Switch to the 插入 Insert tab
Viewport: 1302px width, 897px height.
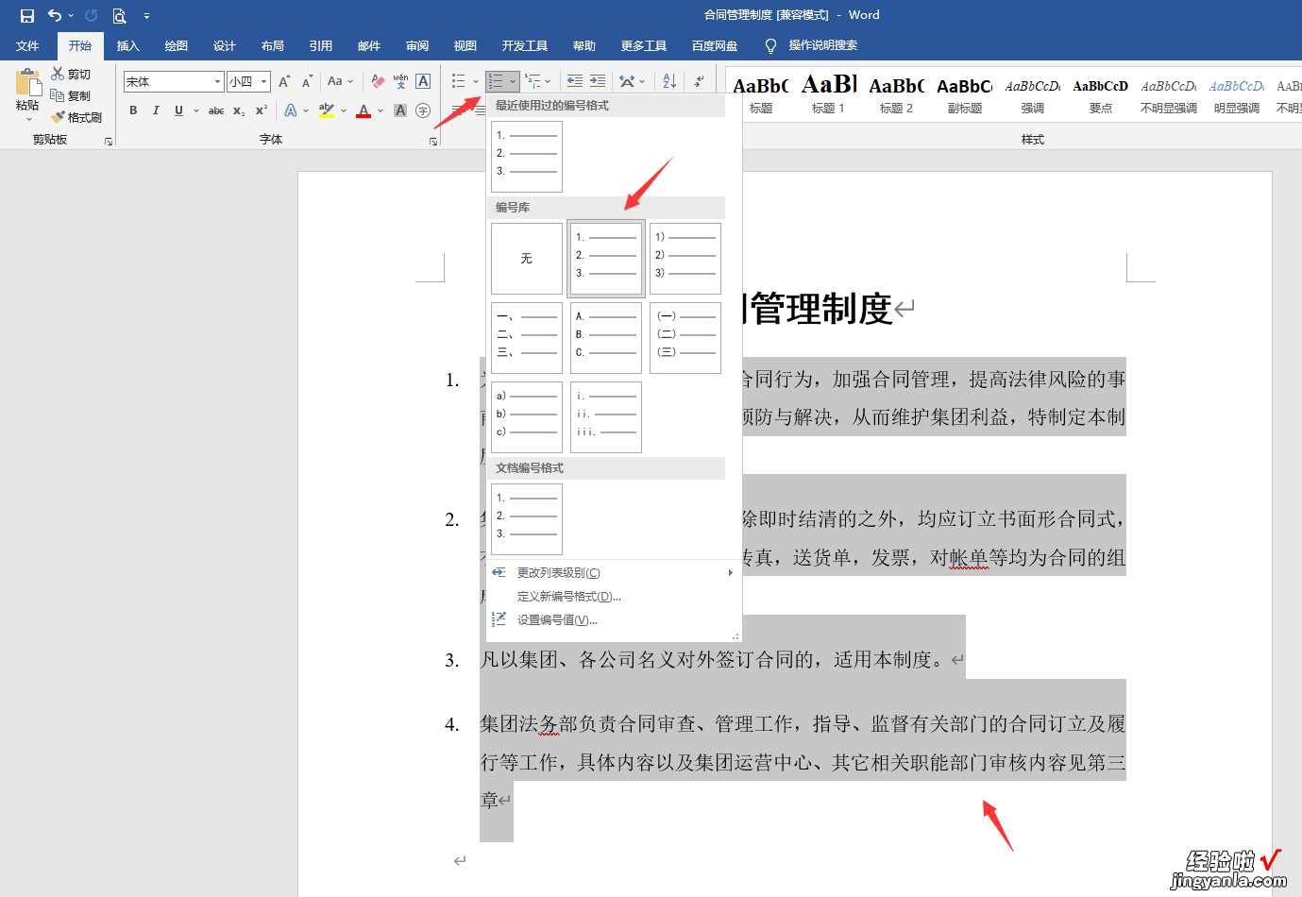(127, 45)
